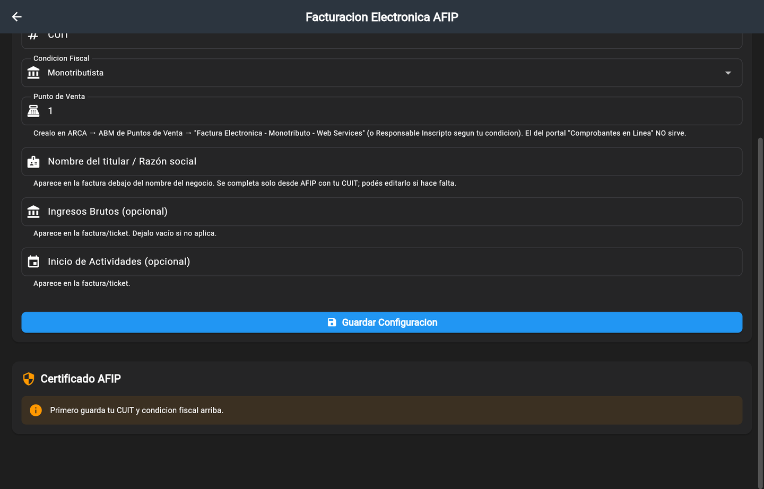Click the shield icon next to Certificado AFIP

[x=29, y=379]
